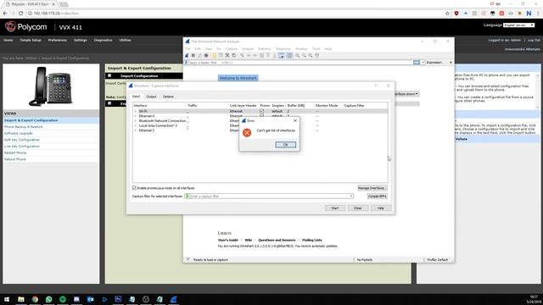Open Wireshark from the taskbar
The width and height of the screenshot is (543, 305).
pos(173,299)
